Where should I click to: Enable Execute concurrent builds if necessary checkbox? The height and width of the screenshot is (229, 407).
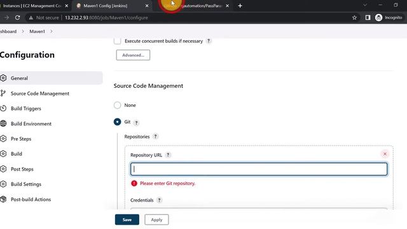pyautogui.click(x=117, y=41)
